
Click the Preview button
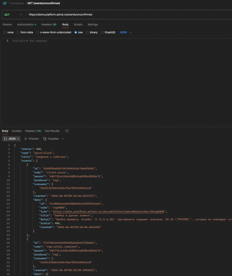pyautogui.click(x=31, y=139)
